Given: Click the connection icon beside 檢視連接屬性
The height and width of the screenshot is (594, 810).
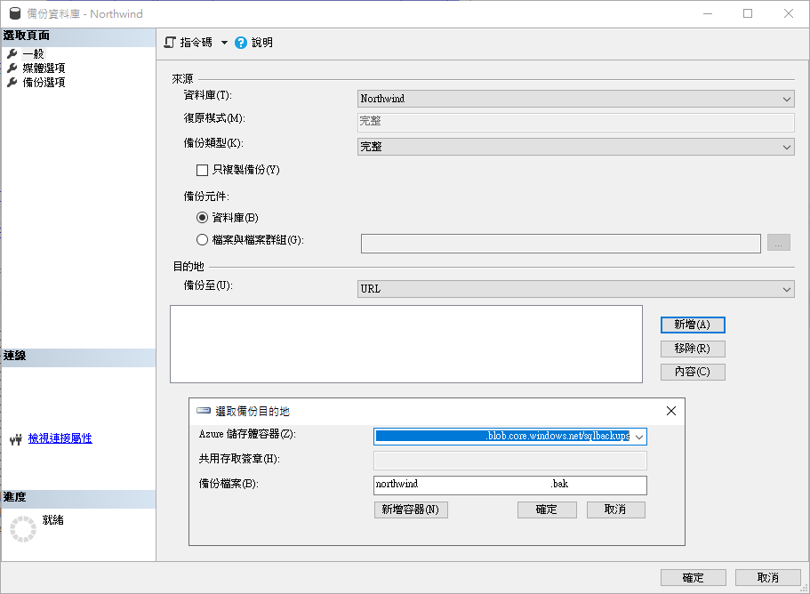Looking at the screenshot, I should click(x=14, y=439).
